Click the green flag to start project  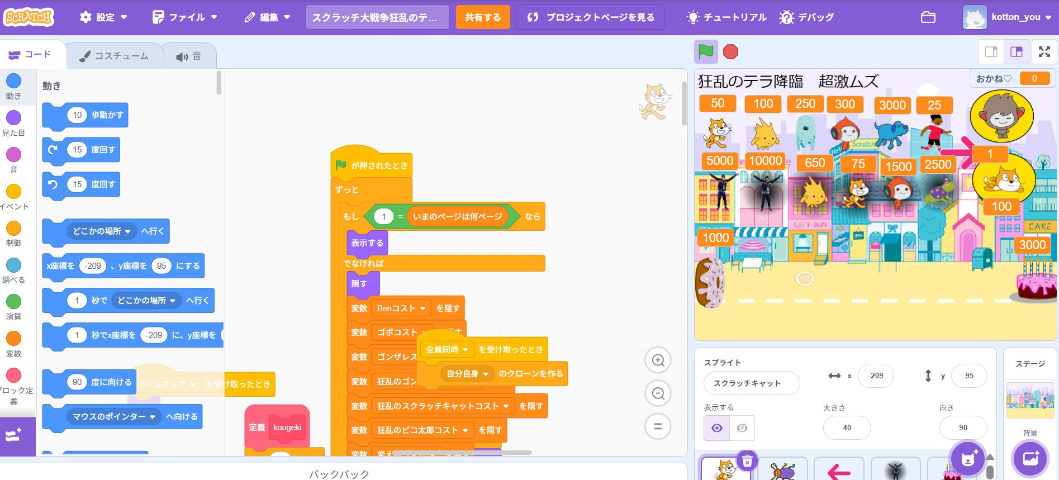[706, 52]
